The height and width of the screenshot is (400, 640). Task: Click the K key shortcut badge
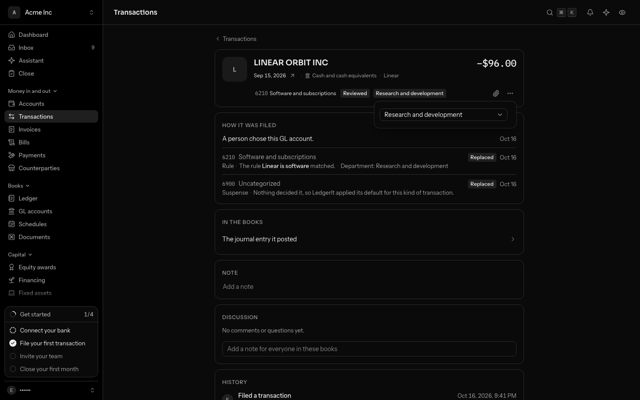pyautogui.click(x=572, y=12)
